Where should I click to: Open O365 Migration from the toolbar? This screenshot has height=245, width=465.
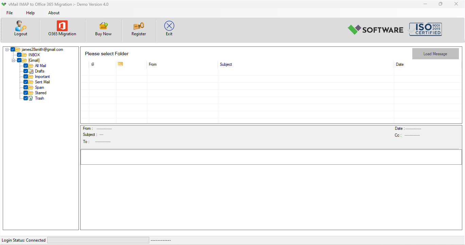(x=62, y=29)
